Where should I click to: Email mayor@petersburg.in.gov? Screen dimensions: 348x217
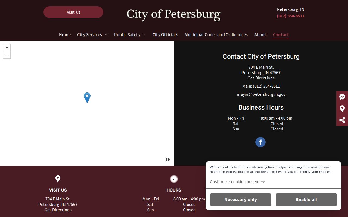[x=261, y=94]
